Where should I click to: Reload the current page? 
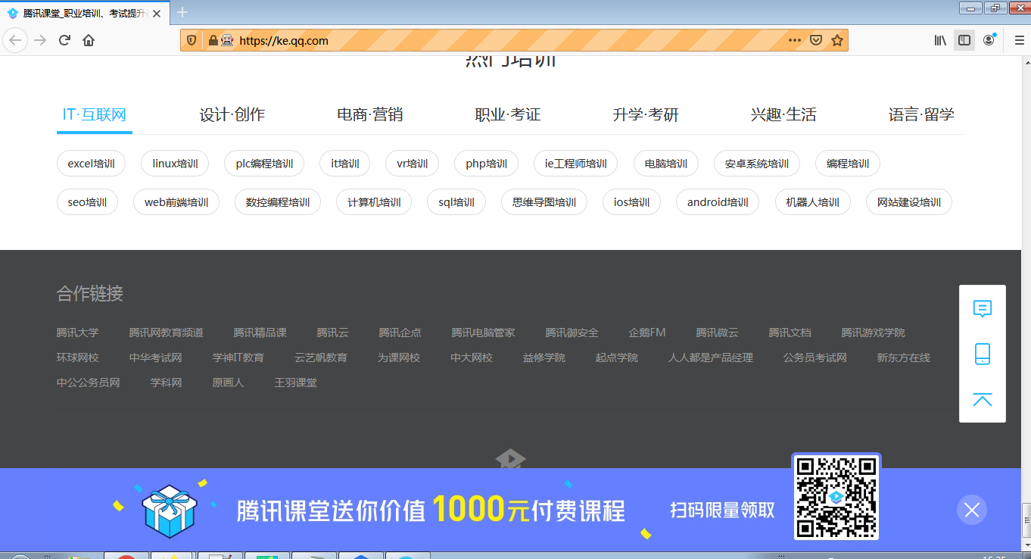pos(64,40)
